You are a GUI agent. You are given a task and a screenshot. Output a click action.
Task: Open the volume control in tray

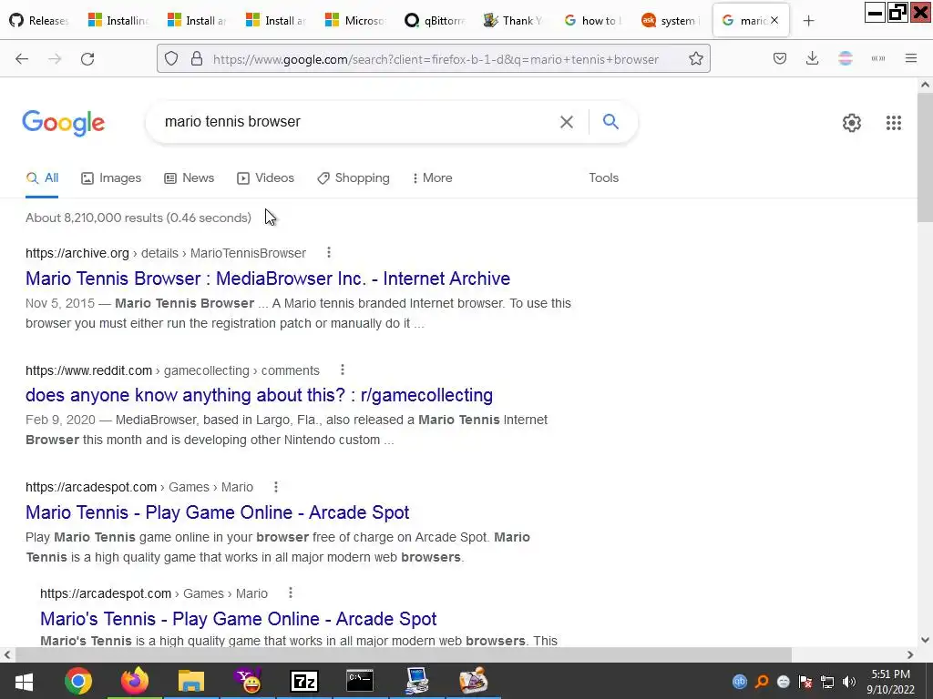(x=849, y=682)
